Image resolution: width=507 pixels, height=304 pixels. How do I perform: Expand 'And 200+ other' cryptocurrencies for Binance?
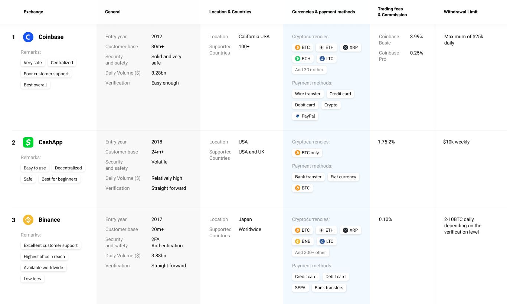coord(310,252)
